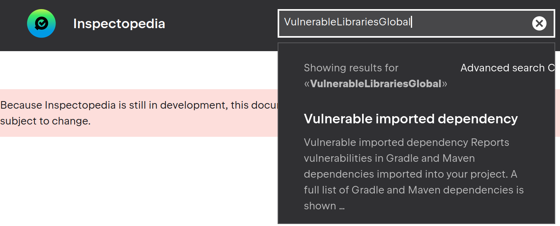Image resolution: width=560 pixels, height=226 pixels.
Task: Click blank white page area below the banner
Action: coord(139,182)
